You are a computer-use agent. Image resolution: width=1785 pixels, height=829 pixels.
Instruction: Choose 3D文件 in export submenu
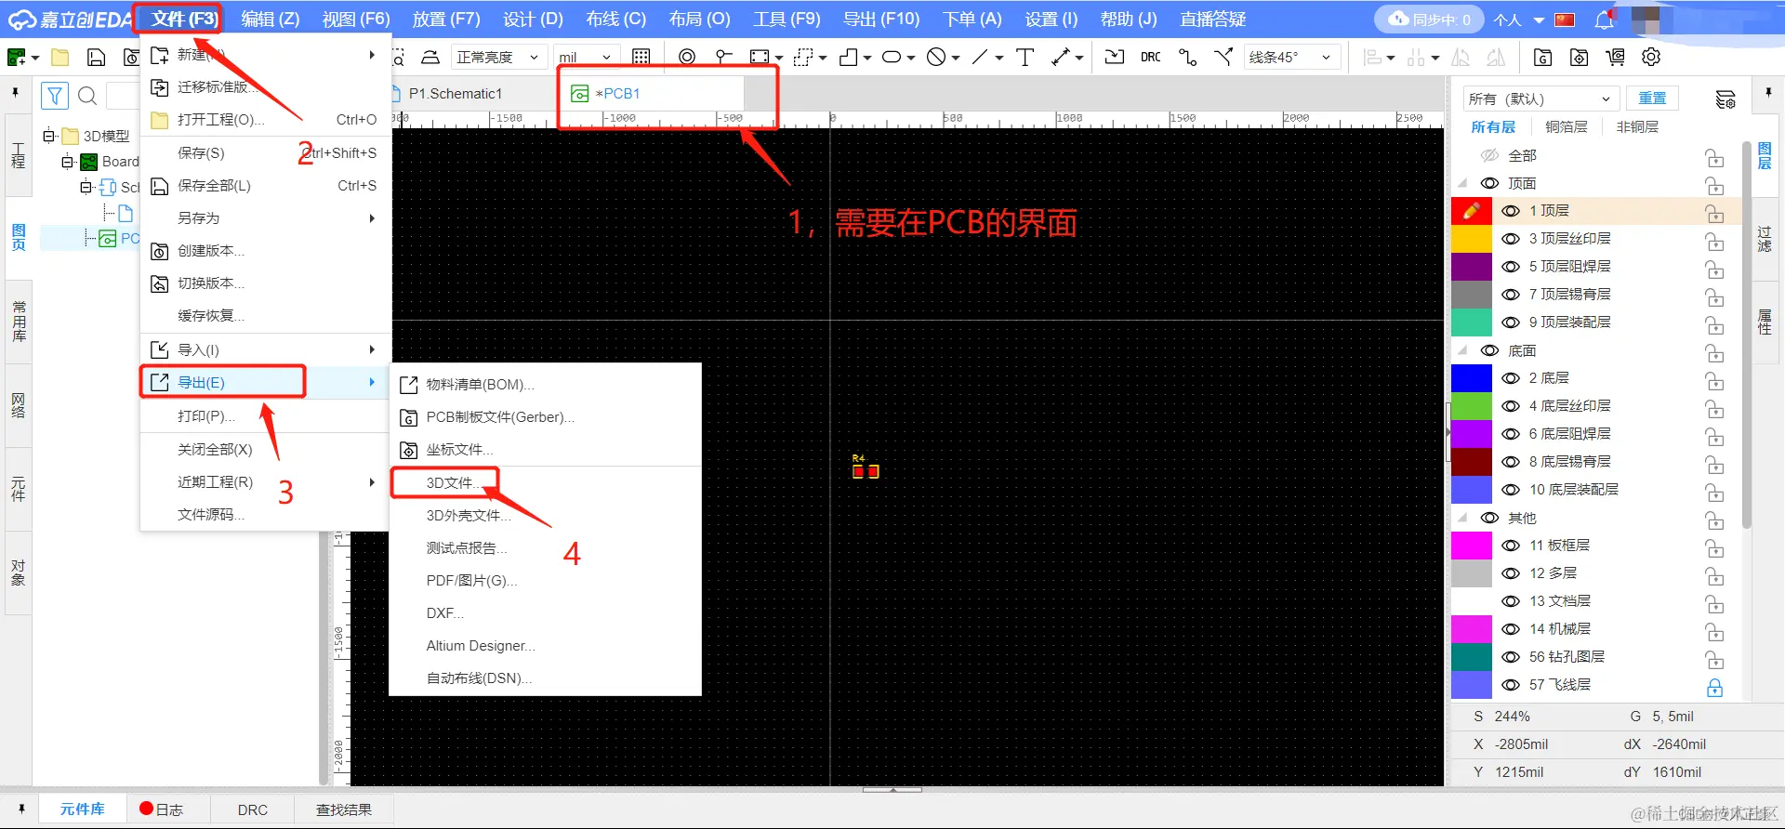[545, 482]
